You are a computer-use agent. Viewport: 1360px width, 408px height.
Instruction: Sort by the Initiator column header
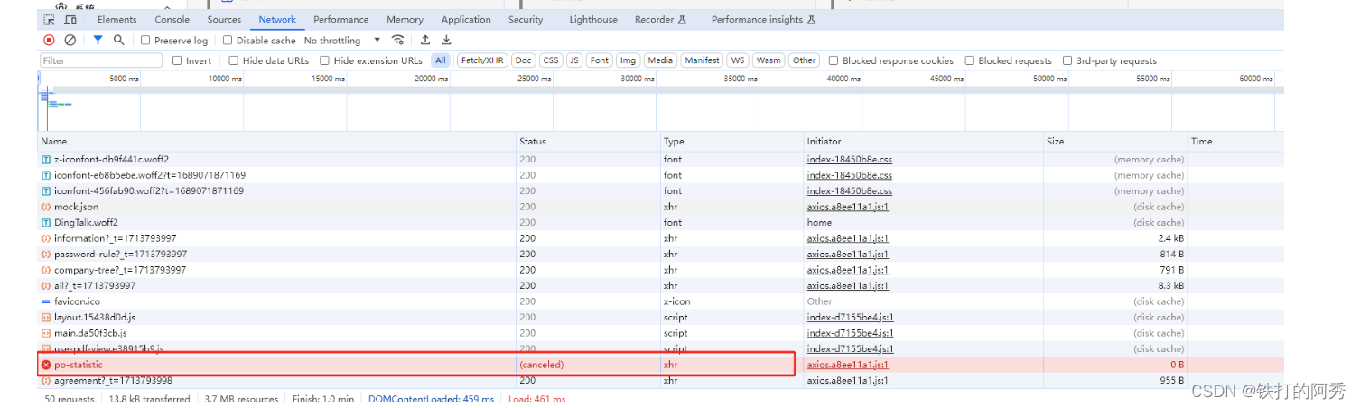click(923, 142)
